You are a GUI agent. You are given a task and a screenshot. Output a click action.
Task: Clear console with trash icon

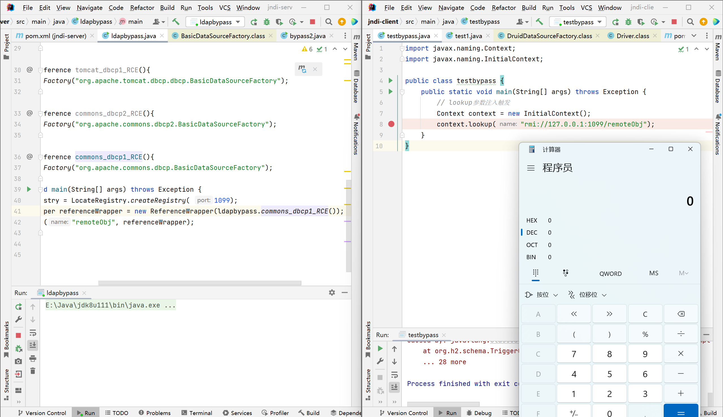(33, 371)
